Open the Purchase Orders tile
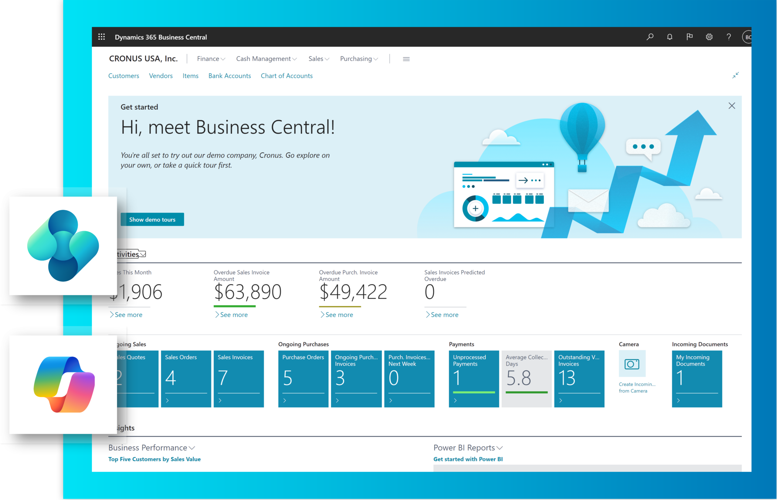Screen dimensions: 777x500 303,379
